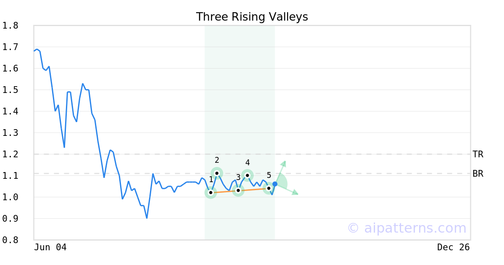
Task: Click the downward green projection arrowhead
Action: click(x=296, y=193)
